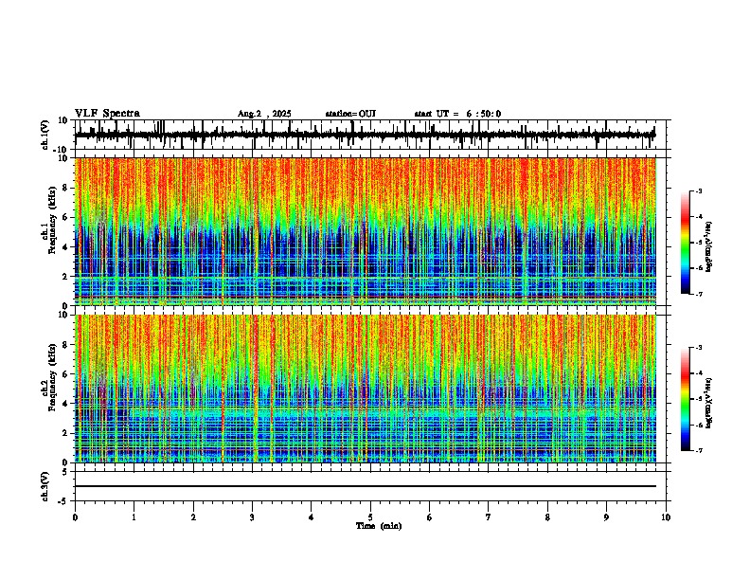Click the "-7" label on ch.2 color scale
The width and height of the screenshot is (750, 580).
(699, 450)
